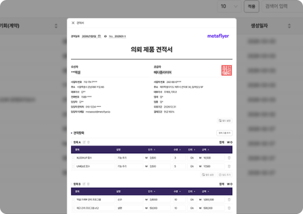The height and width of the screenshot is (214, 303).
Task: Click the EA unit field in the XLOOKUP row
Action: pos(192,158)
